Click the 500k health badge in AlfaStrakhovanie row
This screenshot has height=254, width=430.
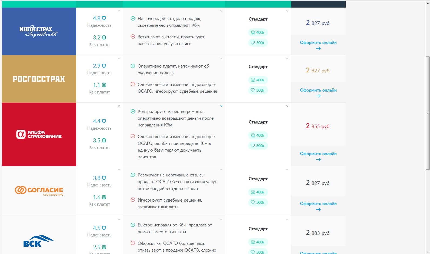(258, 146)
